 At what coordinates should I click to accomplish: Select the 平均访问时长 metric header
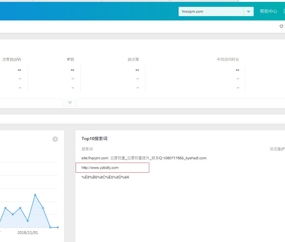pyautogui.click(x=228, y=59)
